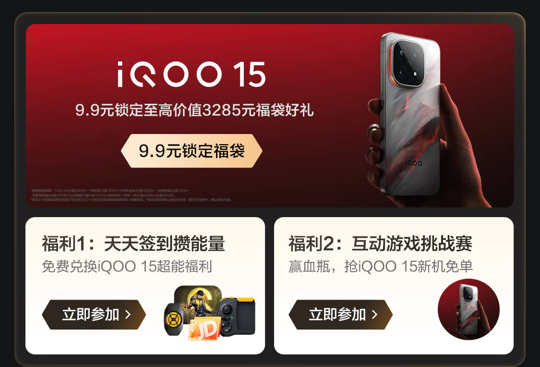
Task: Open the 福利2：互动游戏挑战赛 heading
Action: [x=380, y=244]
